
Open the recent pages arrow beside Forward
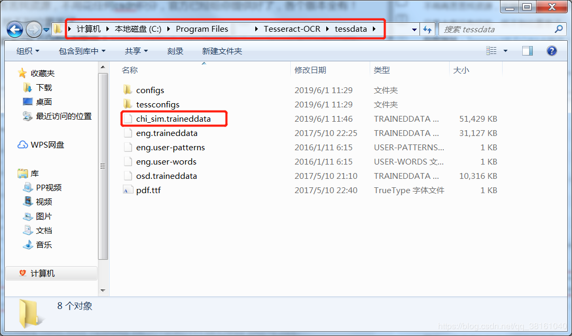coord(46,30)
